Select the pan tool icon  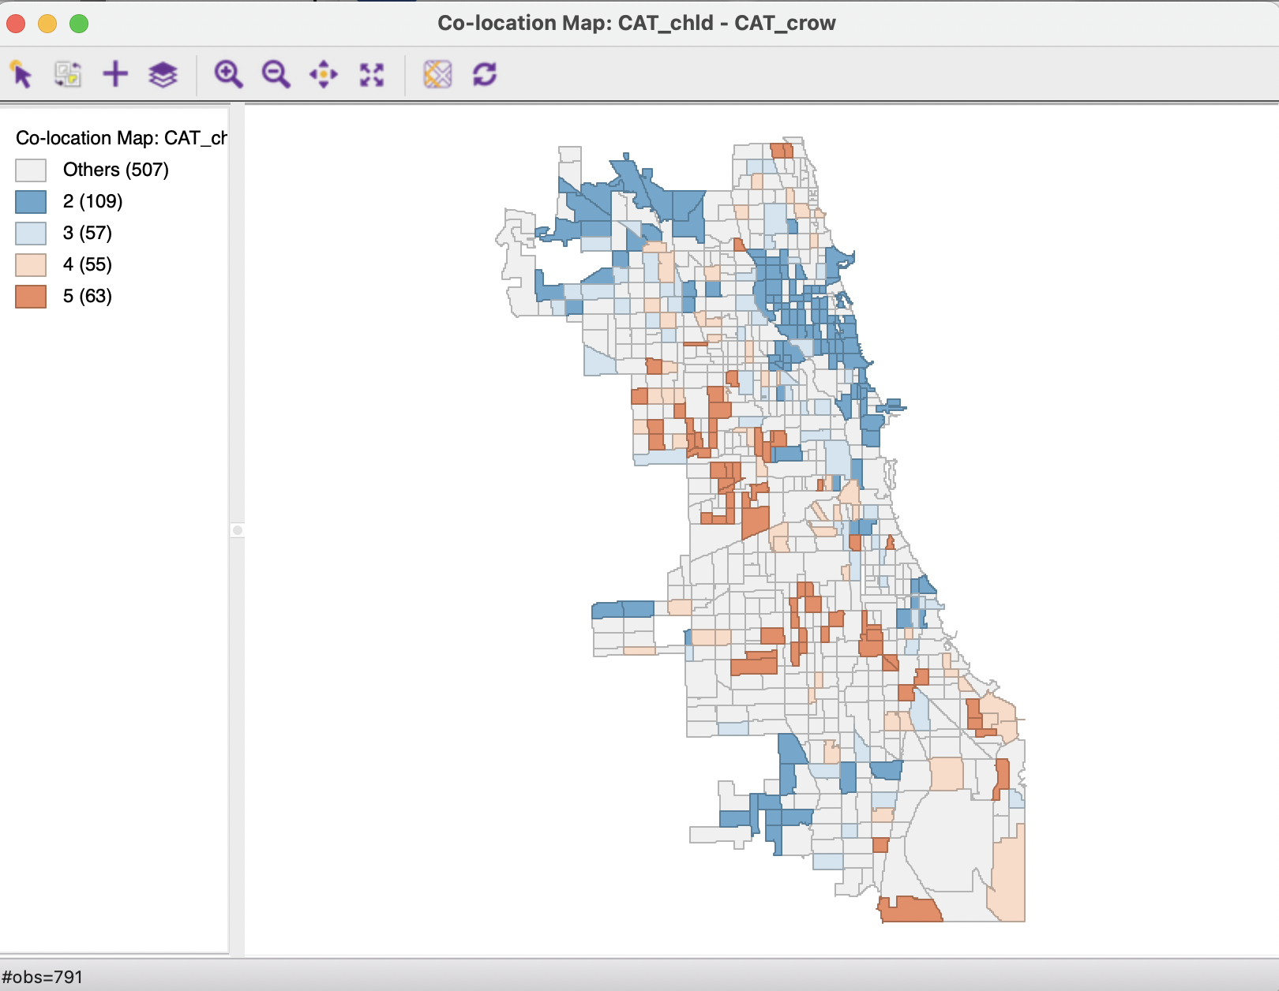324,75
